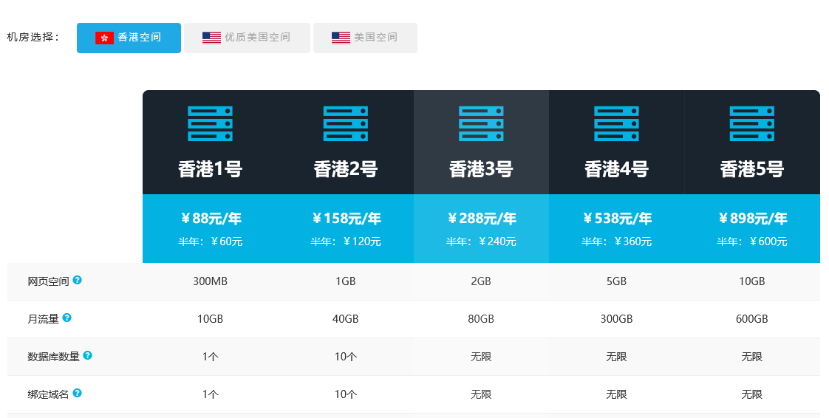Viewport: 829px width, 418px height.
Task: Click the 300GB monthly traffic cell
Action: (x=616, y=319)
